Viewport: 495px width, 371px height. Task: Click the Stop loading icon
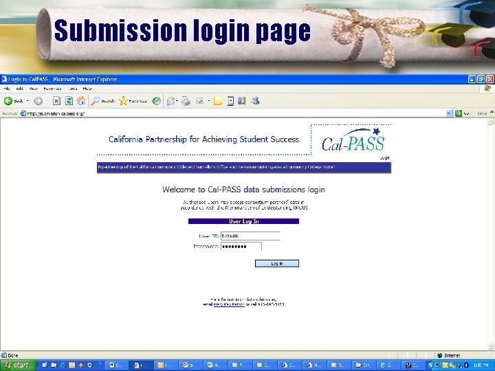click(56, 101)
